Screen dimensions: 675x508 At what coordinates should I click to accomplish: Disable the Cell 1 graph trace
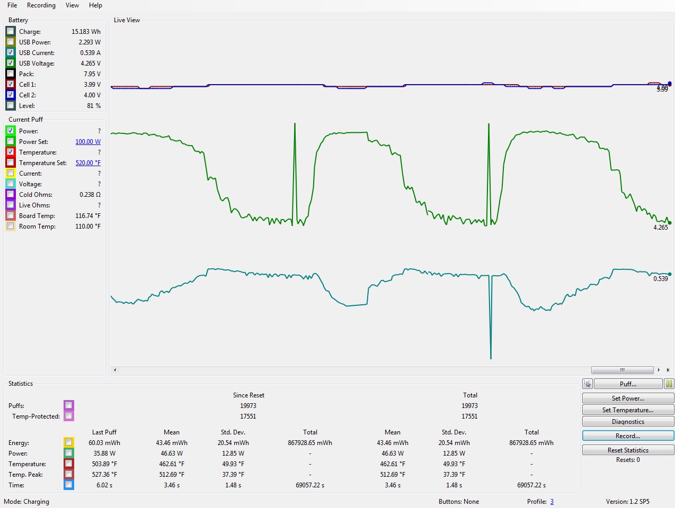coord(11,84)
